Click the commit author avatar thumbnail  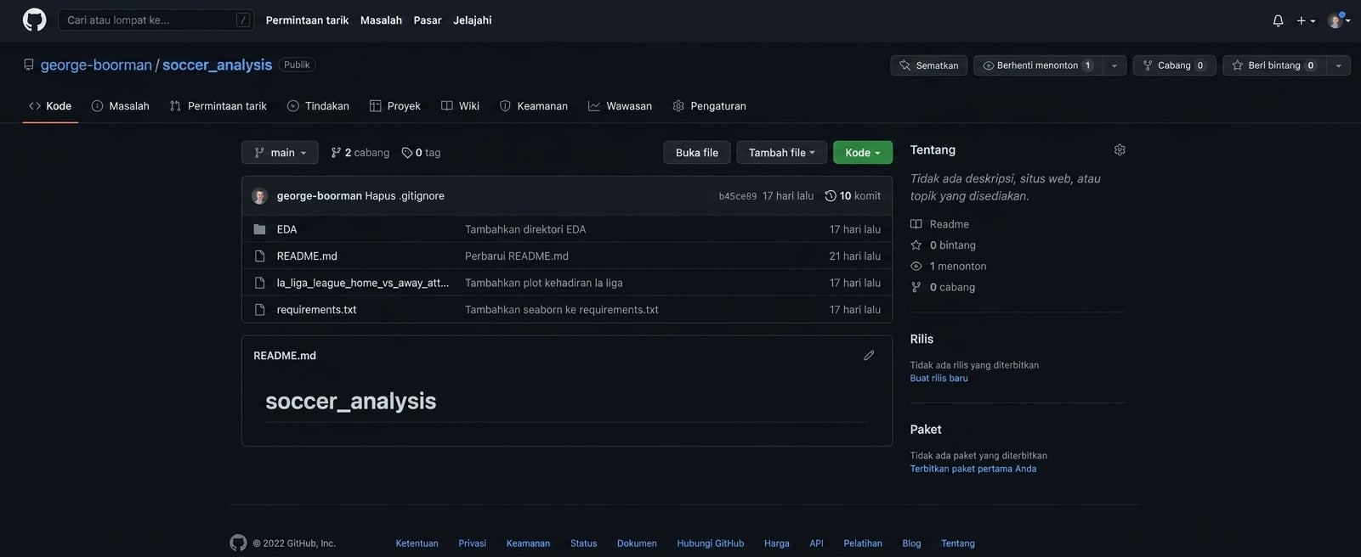[x=259, y=196]
